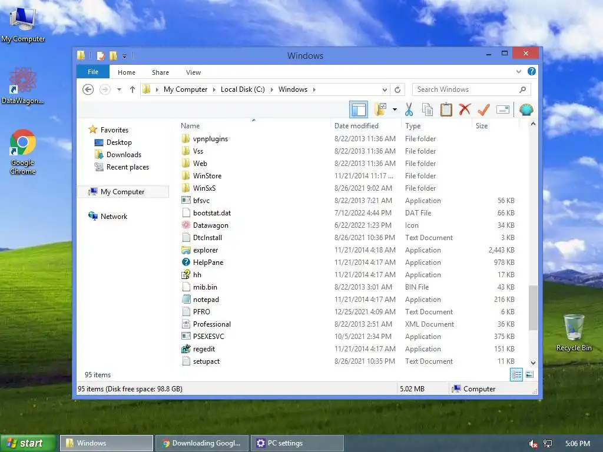Open the Classic Shell settings shell icon
Image resolution: width=603 pixels, height=452 pixels.
[x=526, y=109]
